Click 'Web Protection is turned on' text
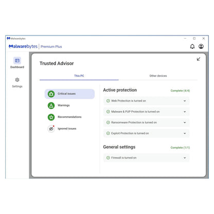This screenshot has width=214, height=214. coord(129,101)
